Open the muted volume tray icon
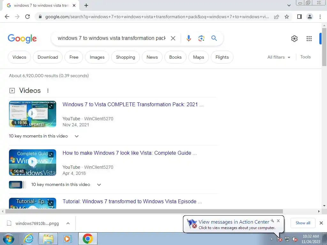 tap(295, 239)
